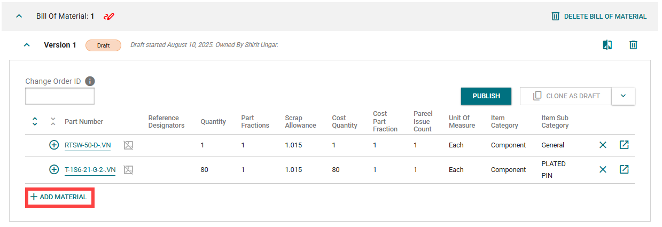
Task: Expand all rows using the header double-arrow icon
Action: pos(35,121)
